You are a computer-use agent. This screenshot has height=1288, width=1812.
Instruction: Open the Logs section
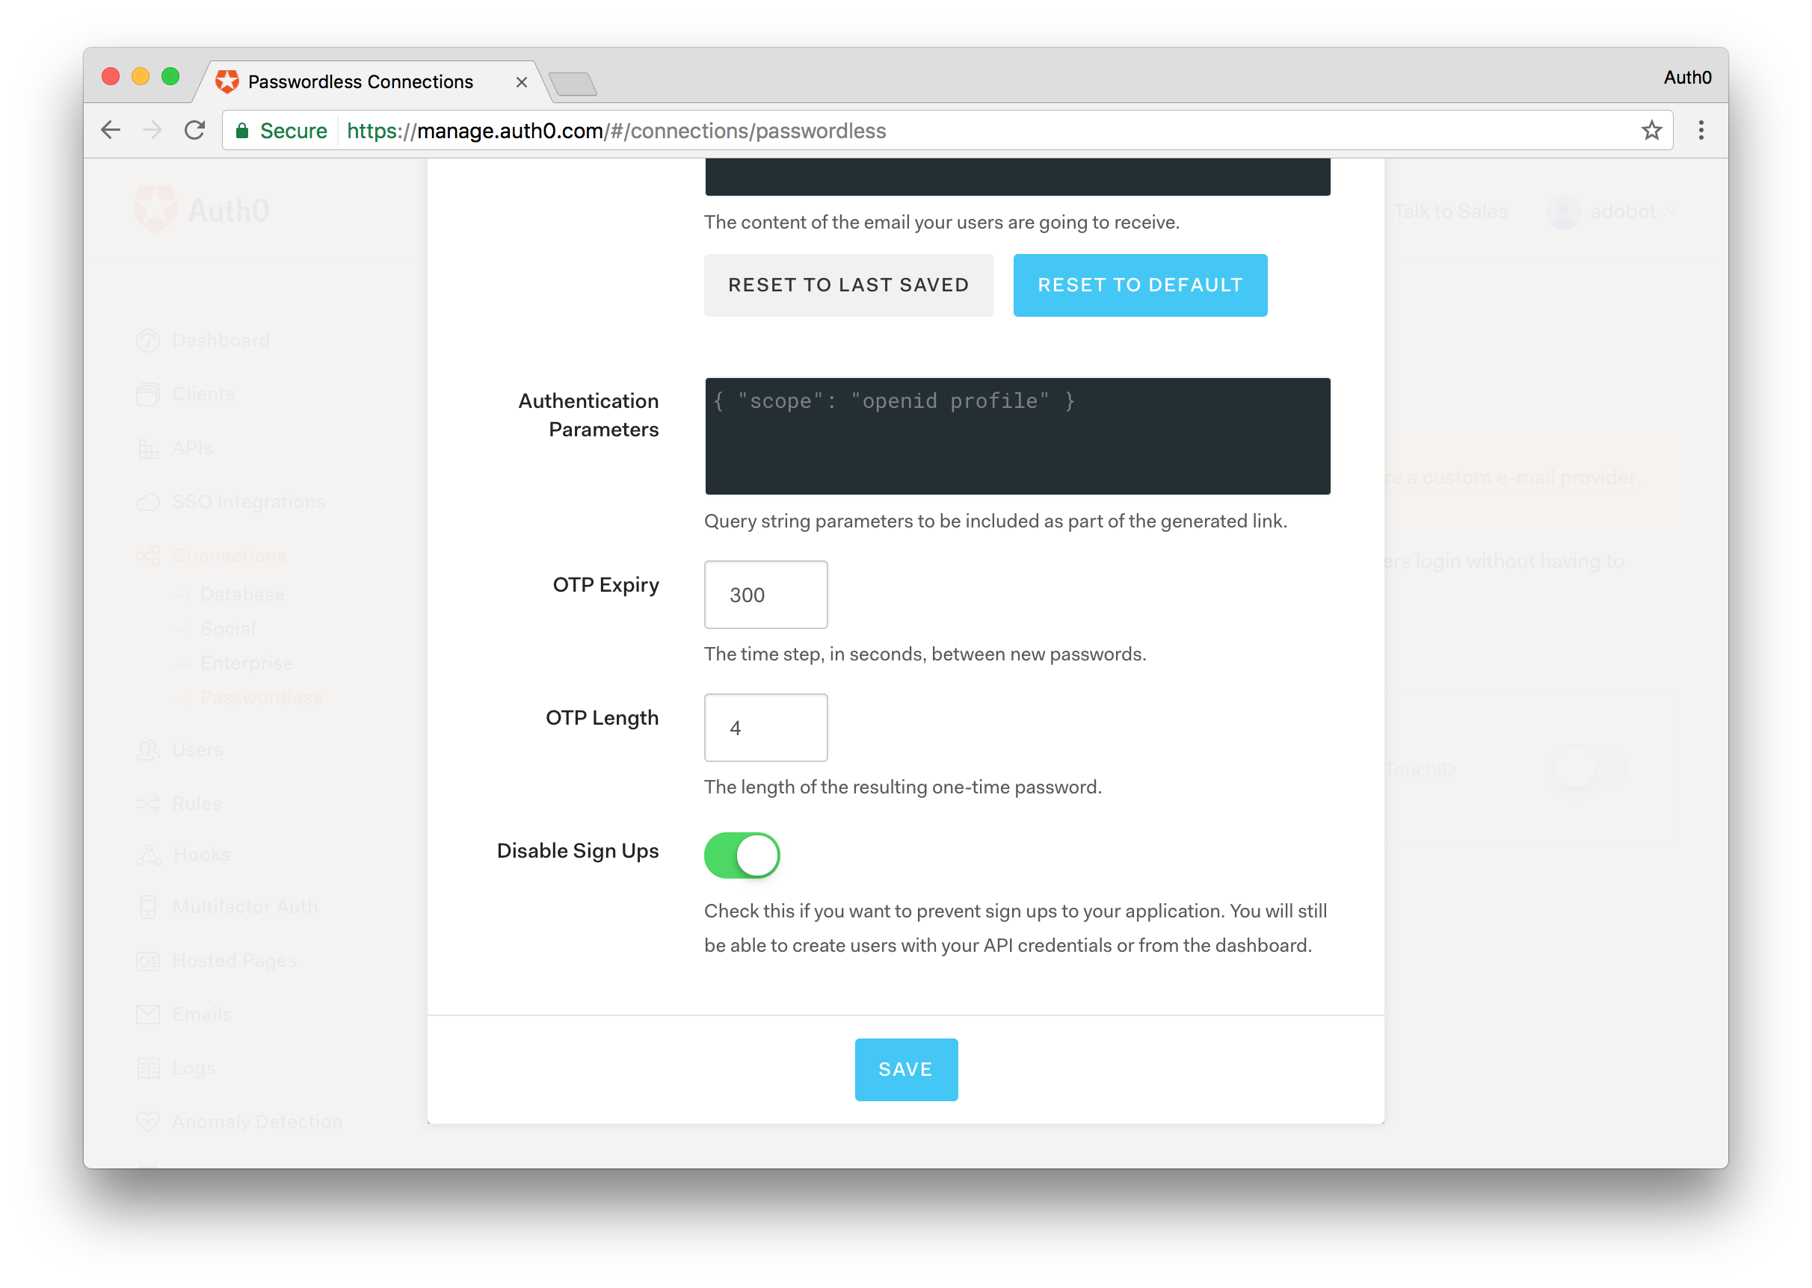coord(192,1068)
